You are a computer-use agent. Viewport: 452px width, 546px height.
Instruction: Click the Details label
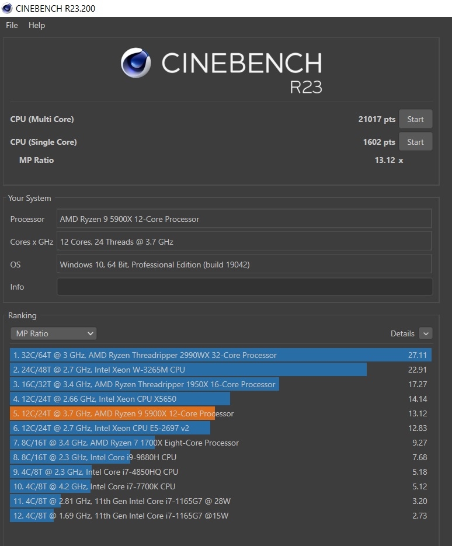coord(402,333)
